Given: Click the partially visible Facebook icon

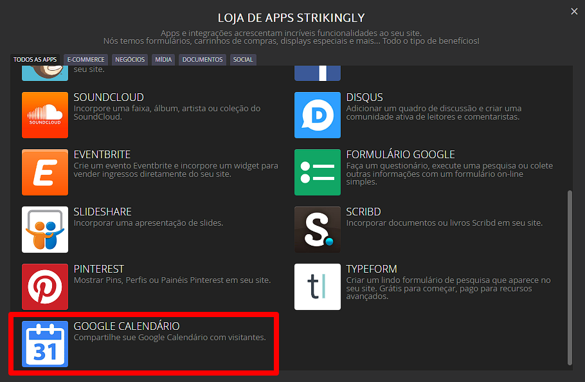Looking at the screenshot, I should pos(318,73).
